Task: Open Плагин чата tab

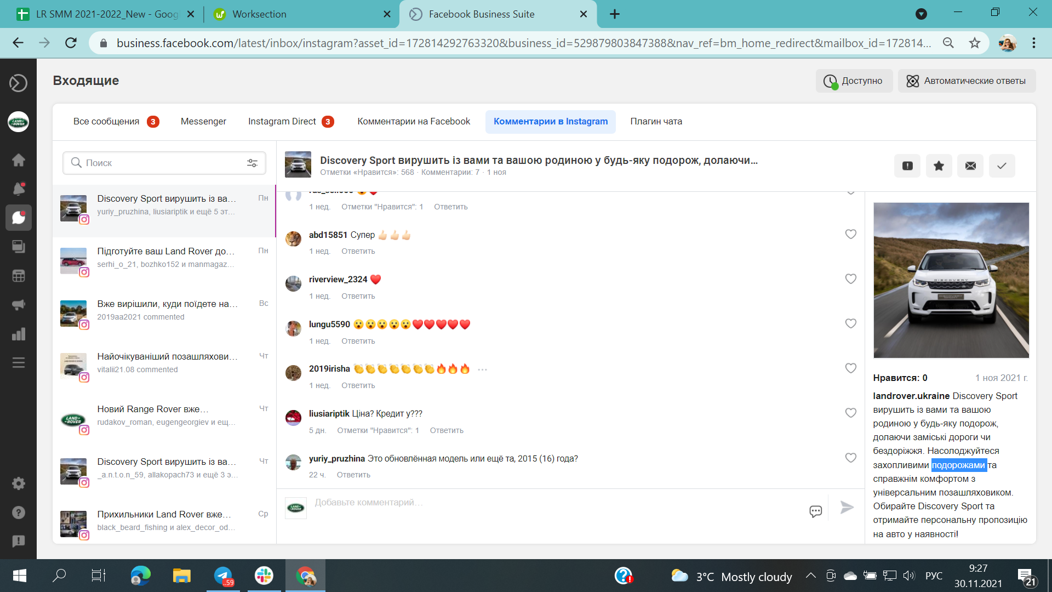Action: coord(656,122)
